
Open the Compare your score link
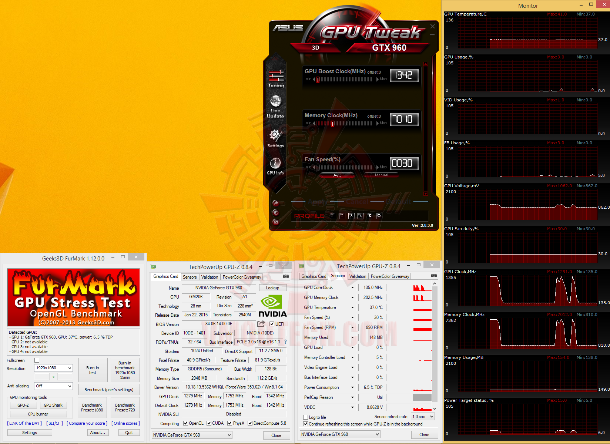[x=87, y=423]
